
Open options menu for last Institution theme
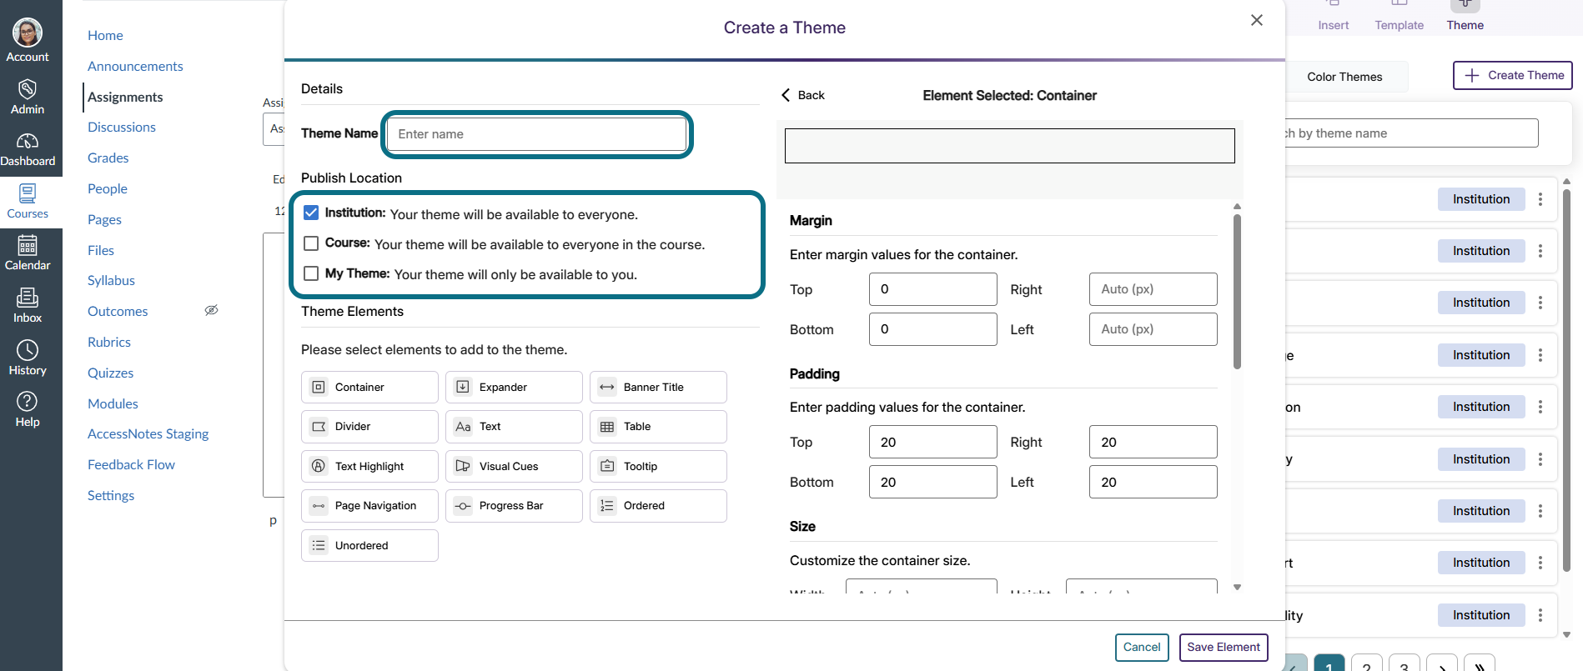1540,615
